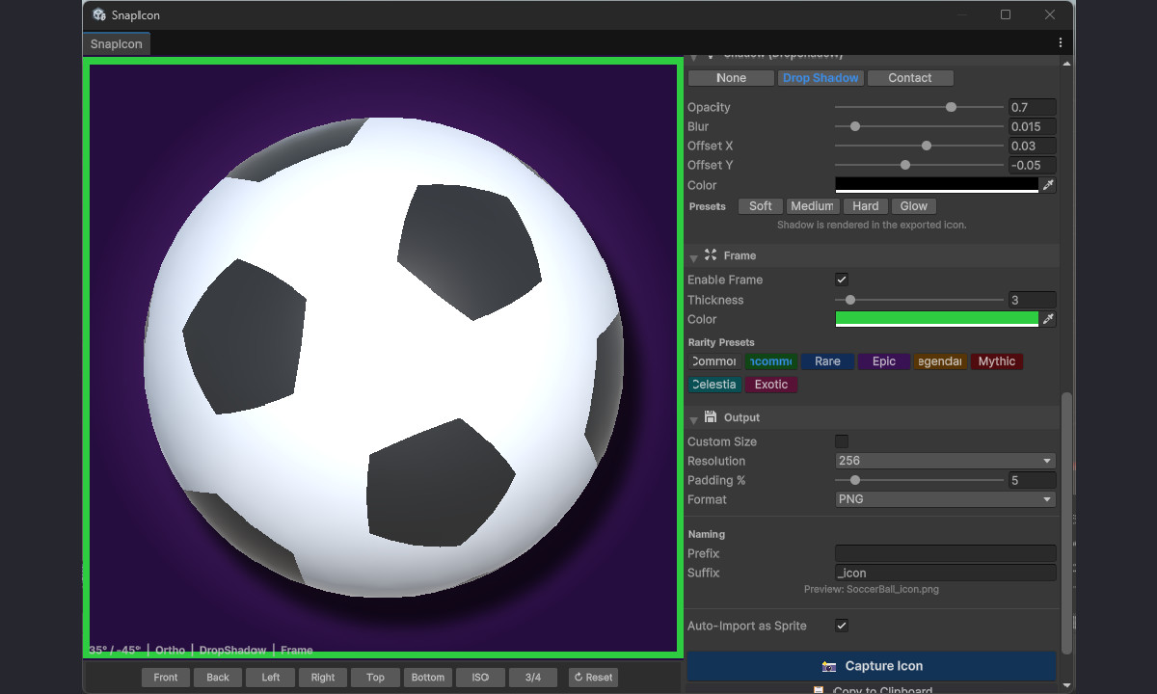1157x694 pixels.
Task: Click the Blur slider handle
Action: click(x=854, y=126)
